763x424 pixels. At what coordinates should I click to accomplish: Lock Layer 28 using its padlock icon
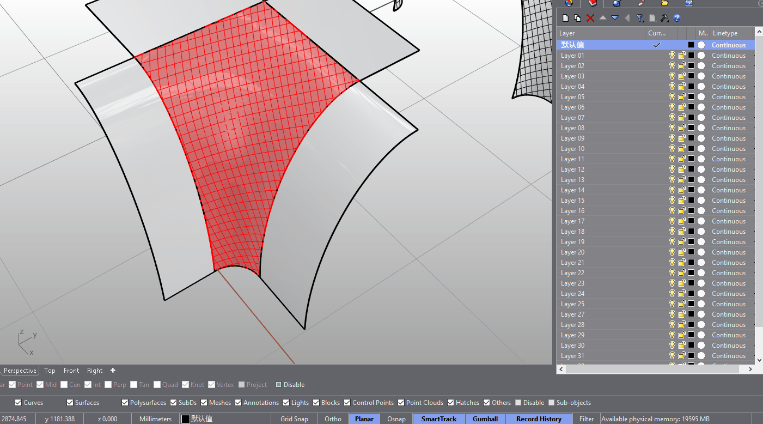(x=681, y=325)
